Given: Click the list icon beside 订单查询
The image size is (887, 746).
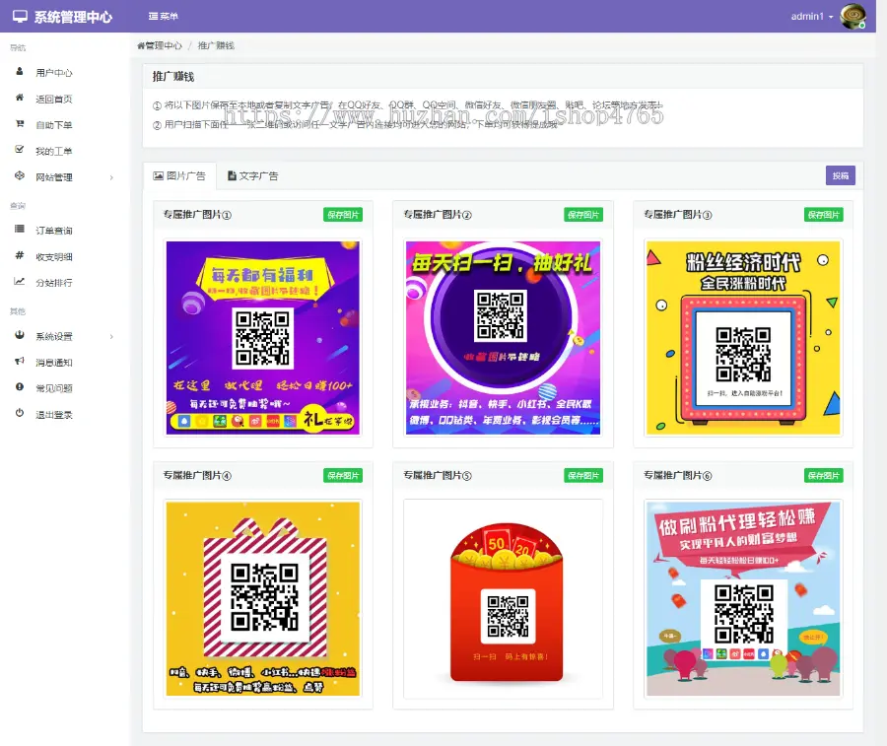Looking at the screenshot, I should coord(20,229).
